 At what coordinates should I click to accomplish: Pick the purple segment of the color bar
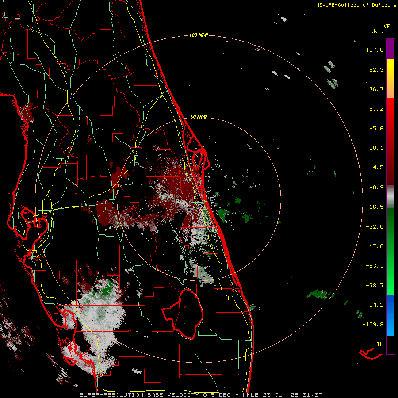(390, 49)
